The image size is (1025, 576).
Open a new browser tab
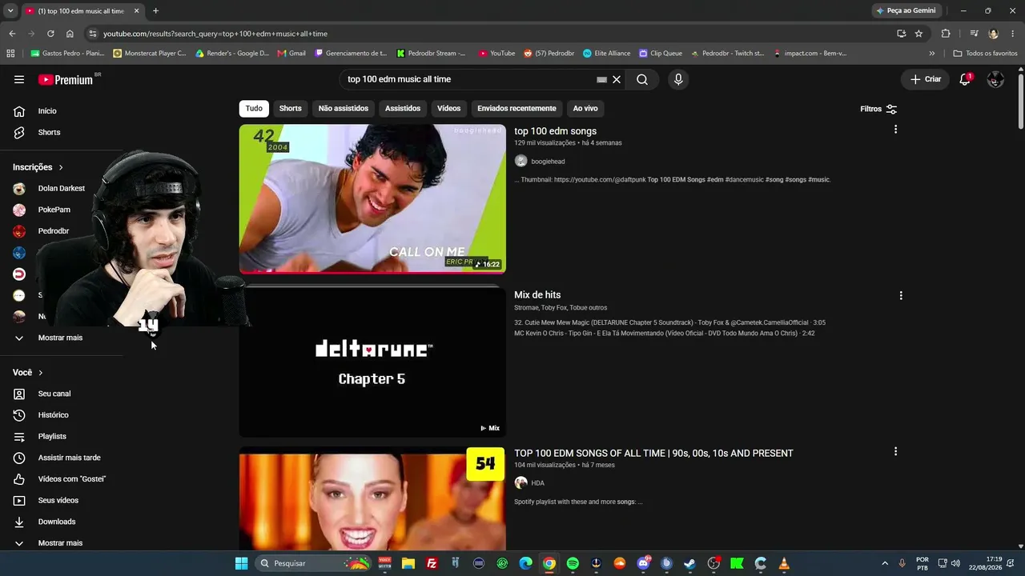pyautogui.click(x=155, y=10)
